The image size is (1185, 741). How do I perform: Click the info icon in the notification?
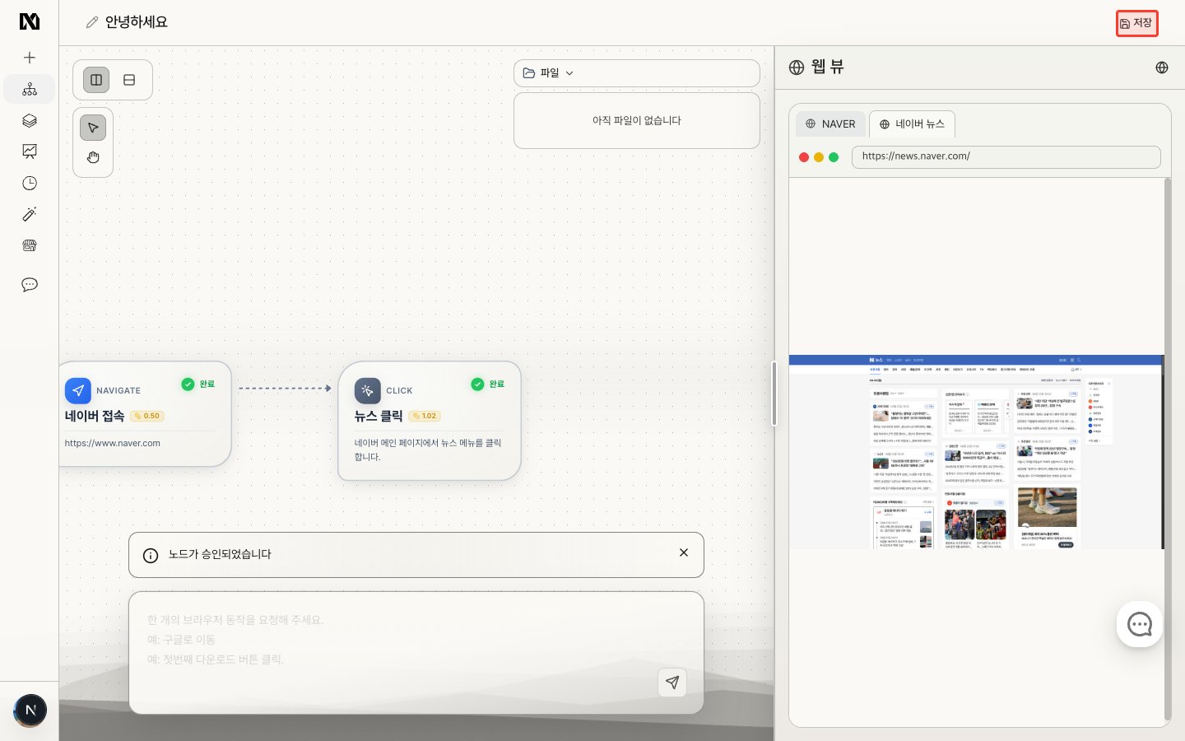tap(151, 556)
